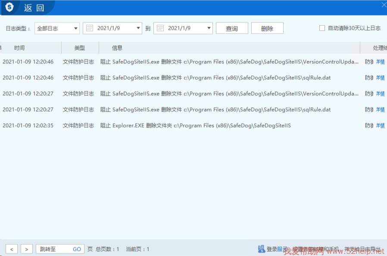
Task: Click the 查询 query button
Action: [x=232, y=28]
